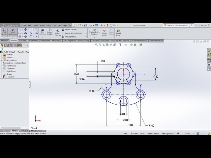The height and width of the screenshot is (158, 211).
Task: Switch to the Sheet Metal tab
Action: 33,40
